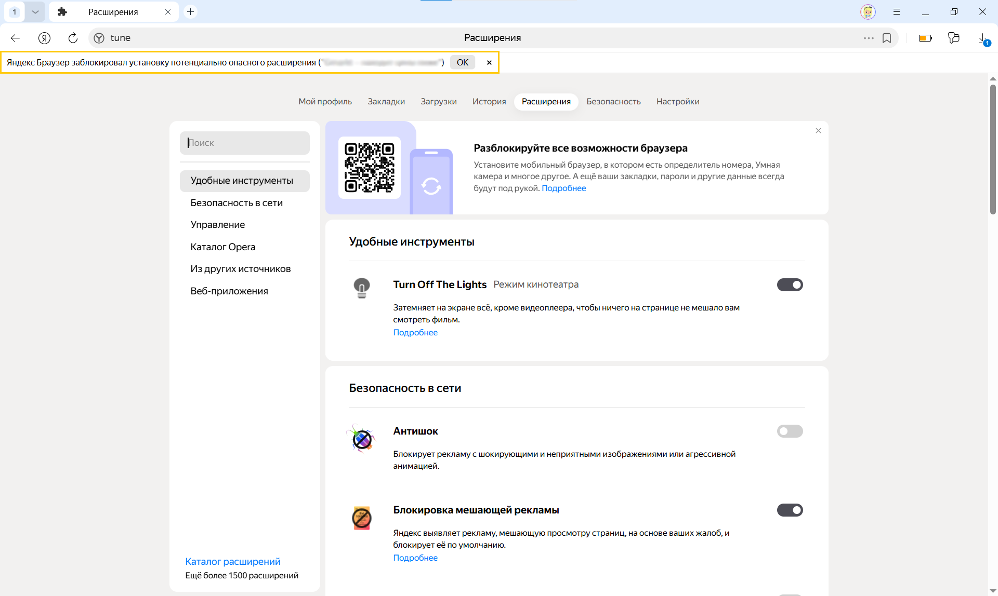The width and height of the screenshot is (998, 596).
Task: Expand the tab group dropdown arrow
Action: point(35,11)
